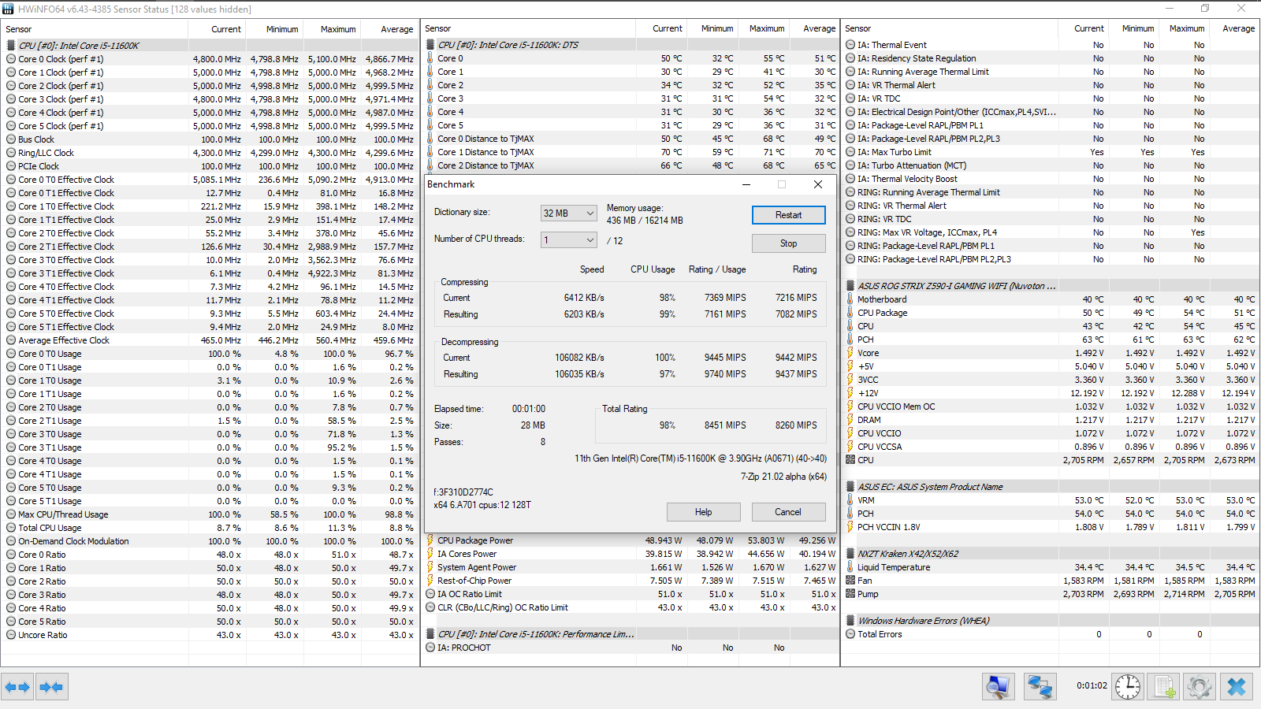Open the Number of CPU threads dropdown
The width and height of the screenshot is (1261, 709).
tap(568, 240)
